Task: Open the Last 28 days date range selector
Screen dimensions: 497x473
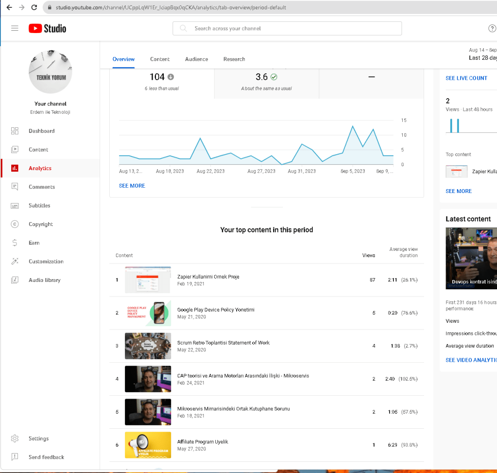Action: coord(483,54)
